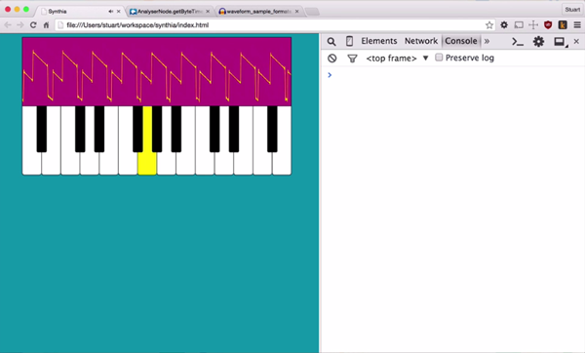Viewport: 585px width, 353px height.
Task: Switch to the Elements tab
Action: (x=378, y=41)
